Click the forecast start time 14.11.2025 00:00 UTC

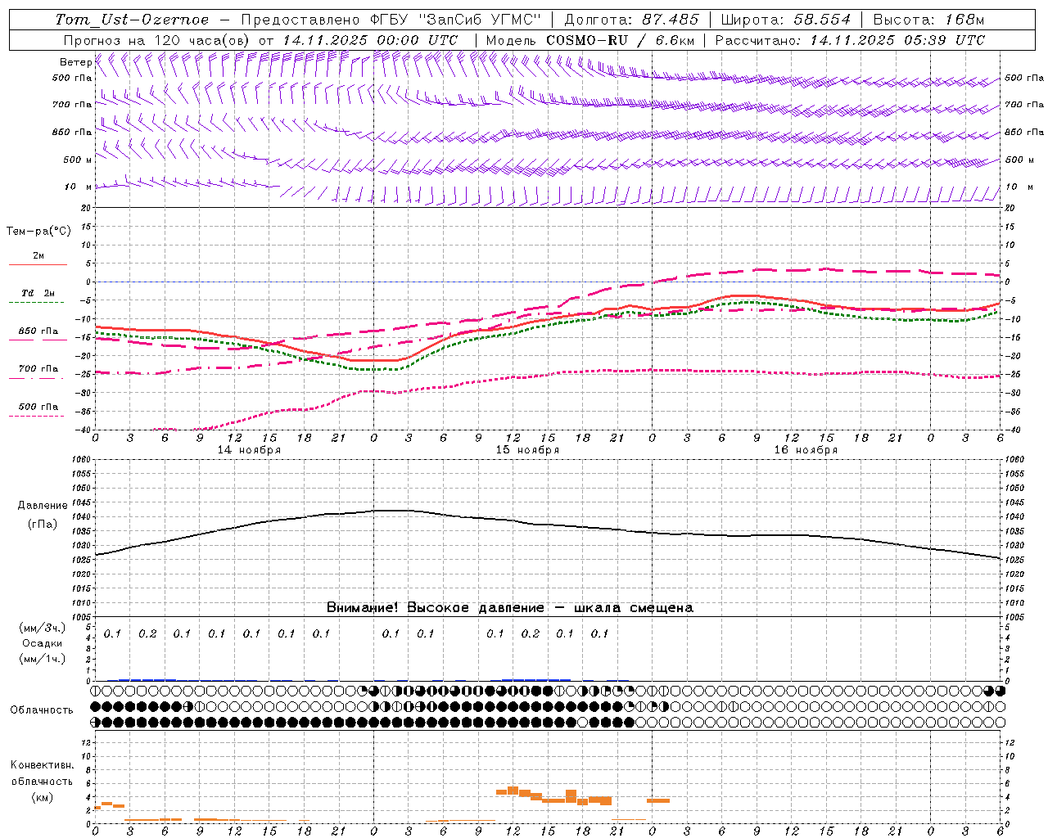(370, 40)
